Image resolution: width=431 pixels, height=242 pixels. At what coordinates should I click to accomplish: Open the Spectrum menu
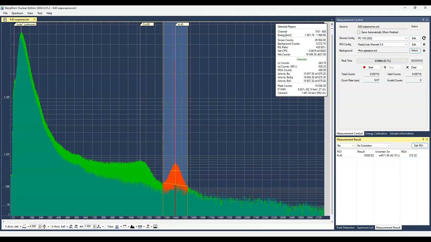[17, 13]
